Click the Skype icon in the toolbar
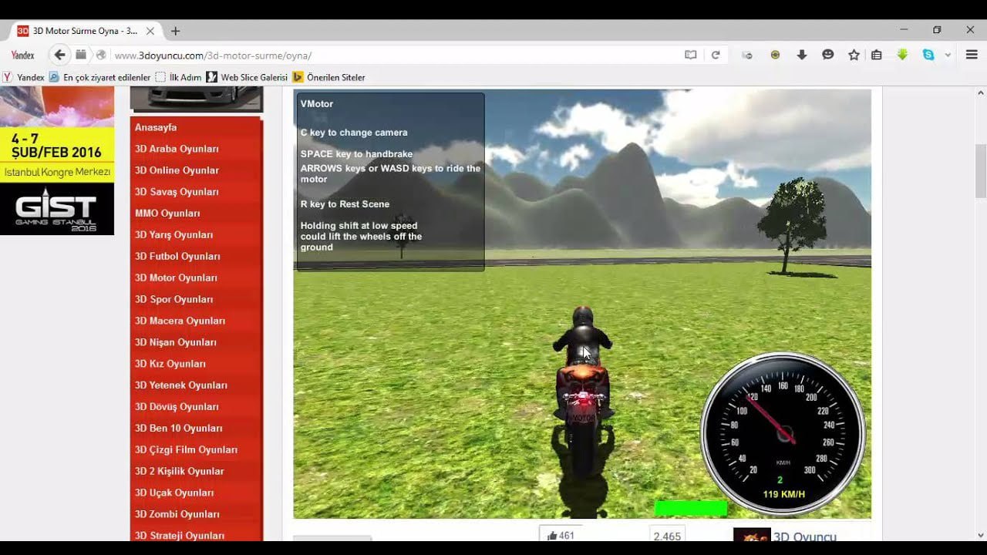The width and height of the screenshot is (987, 555). coord(928,55)
